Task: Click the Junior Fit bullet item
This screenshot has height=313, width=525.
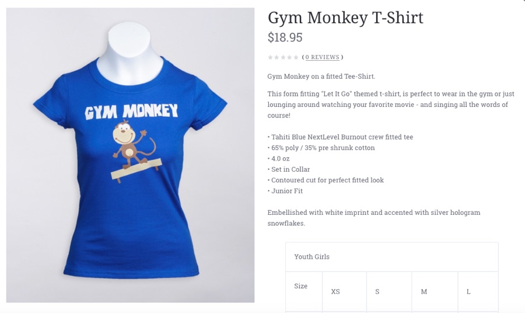Action: coord(285,191)
